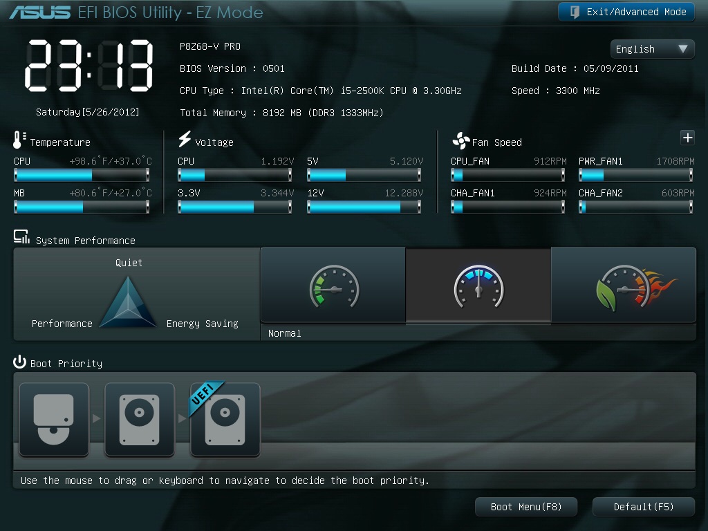Select the Energy Saving green gauge mode
The image size is (708, 531).
point(333,286)
